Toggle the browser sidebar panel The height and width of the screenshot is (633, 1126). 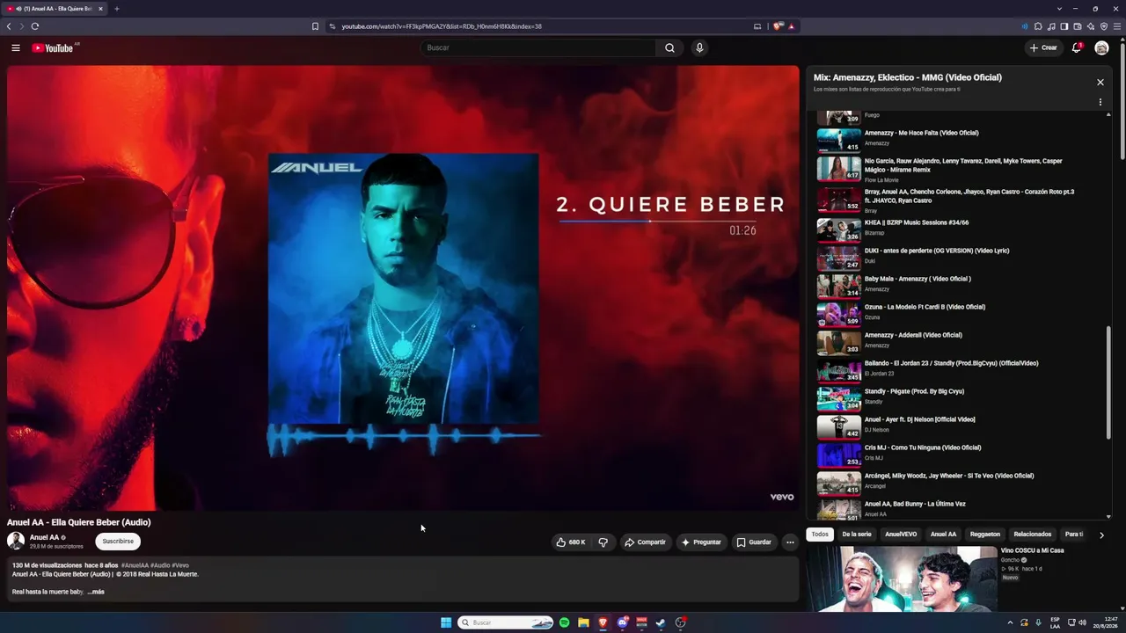click(x=1064, y=26)
